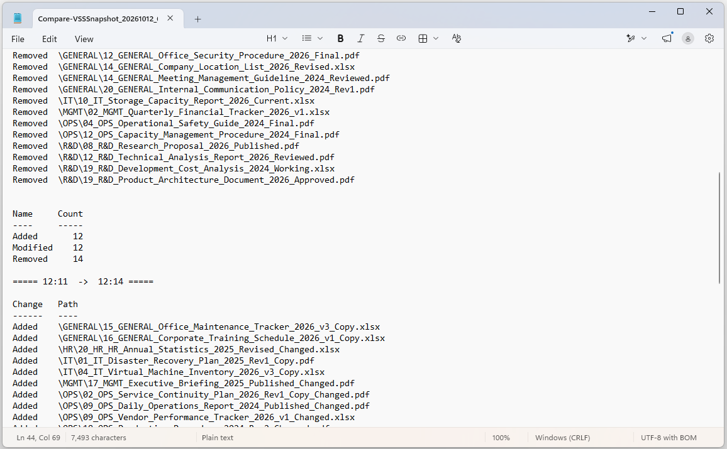727x449 pixels.
Task: Maximize the Notepad window
Action: click(x=680, y=11)
